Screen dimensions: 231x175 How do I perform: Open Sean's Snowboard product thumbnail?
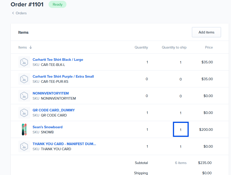click(24, 130)
